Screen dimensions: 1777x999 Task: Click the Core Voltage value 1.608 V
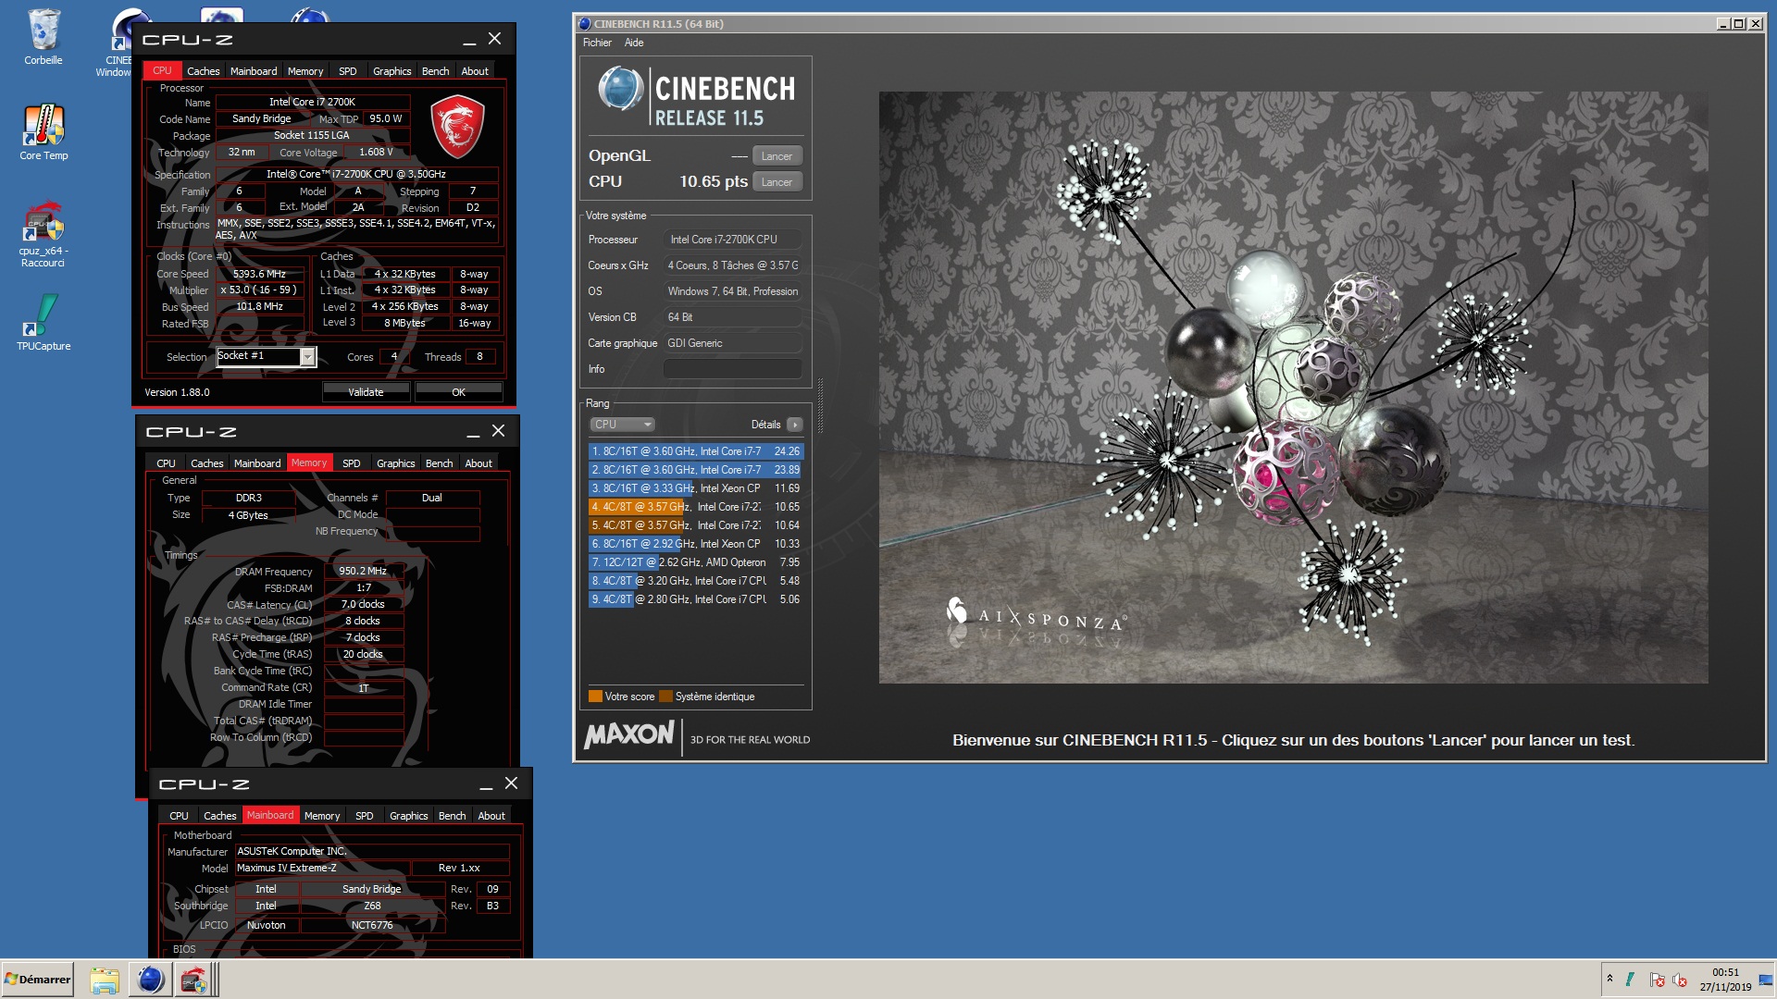click(x=376, y=152)
